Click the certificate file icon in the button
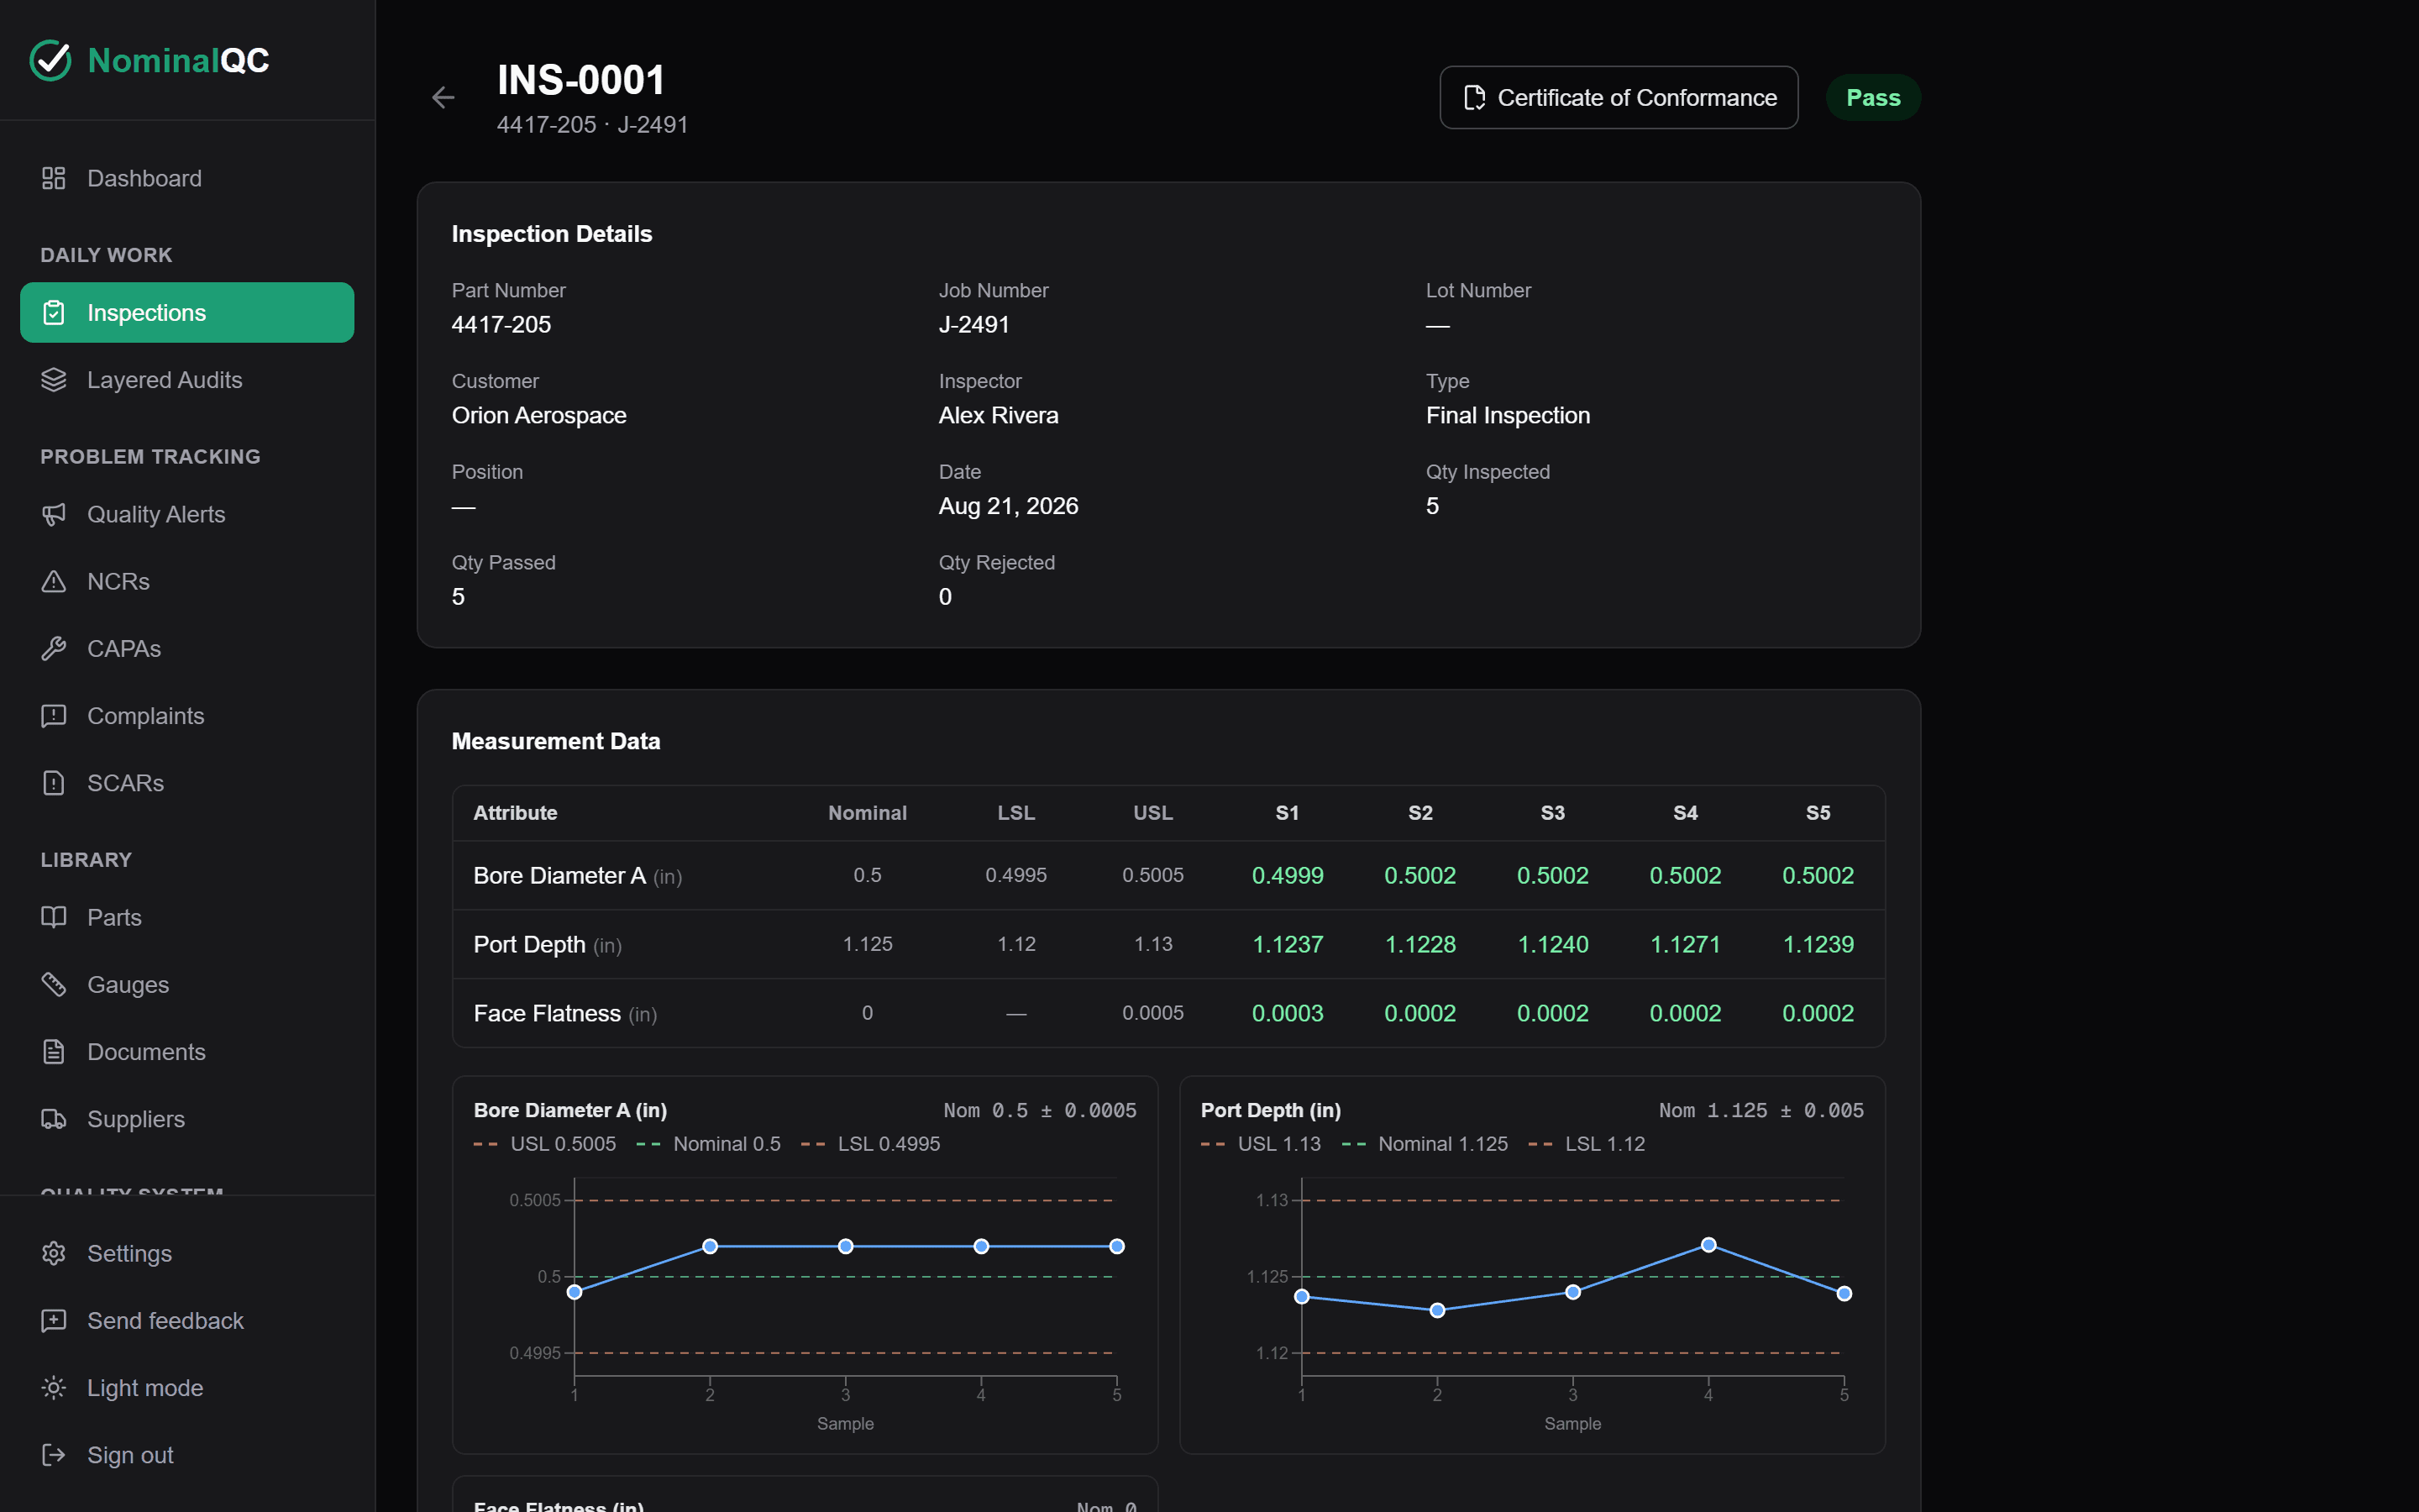 [1474, 98]
